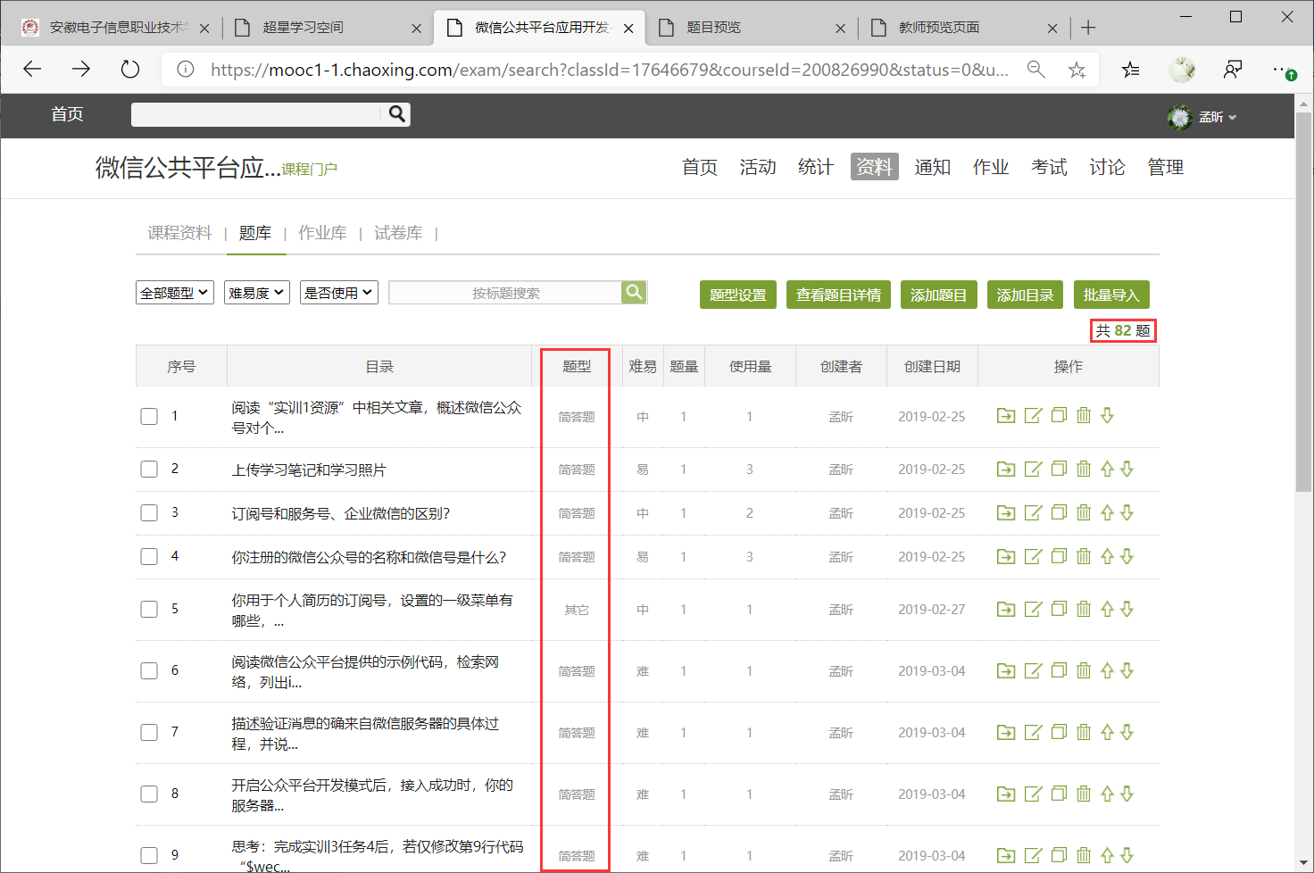Click the 添加题目 button
The image size is (1314, 873).
938,295
